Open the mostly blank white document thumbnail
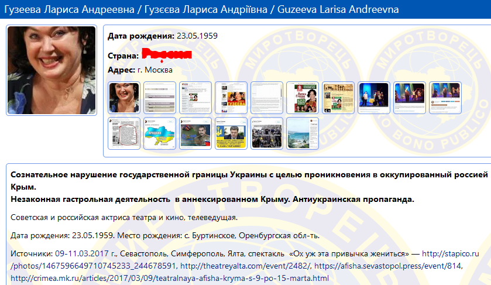Screen dimensions: 491x285 point(267,98)
